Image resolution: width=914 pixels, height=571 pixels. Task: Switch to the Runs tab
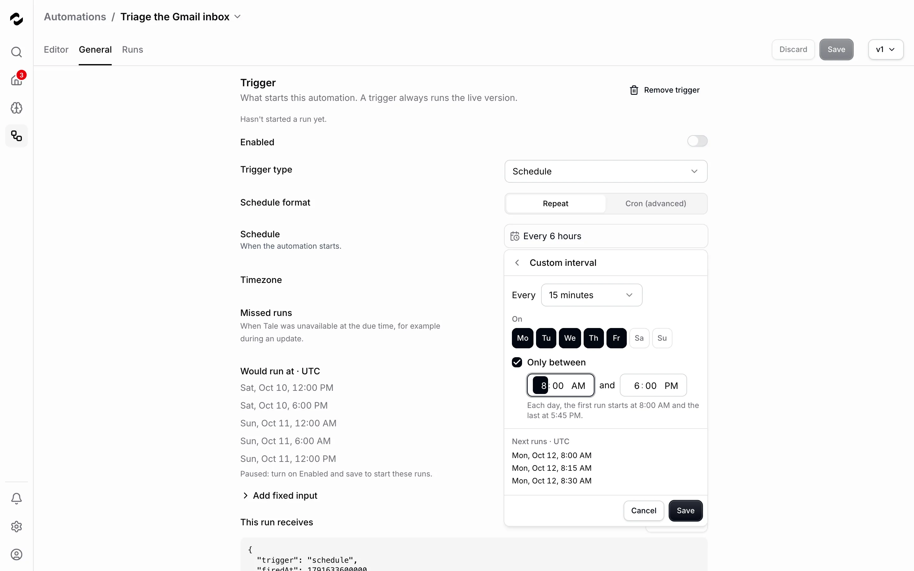(x=133, y=49)
